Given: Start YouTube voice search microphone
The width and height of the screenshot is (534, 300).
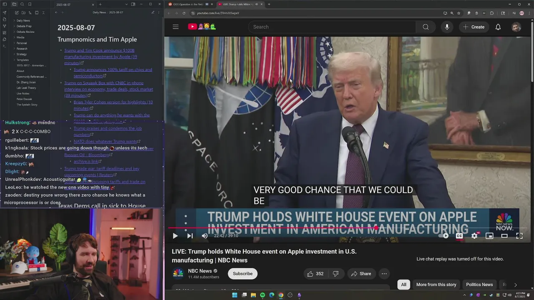Looking at the screenshot, I should point(447,27).
